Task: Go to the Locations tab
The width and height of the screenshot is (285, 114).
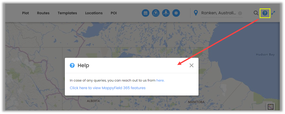Action: [94, 13]
